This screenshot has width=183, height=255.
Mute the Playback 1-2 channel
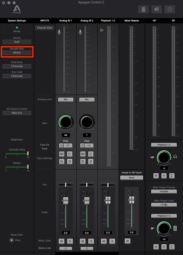tap(104, 241)
